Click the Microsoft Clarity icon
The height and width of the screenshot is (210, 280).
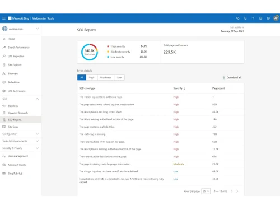click(4, 165)
